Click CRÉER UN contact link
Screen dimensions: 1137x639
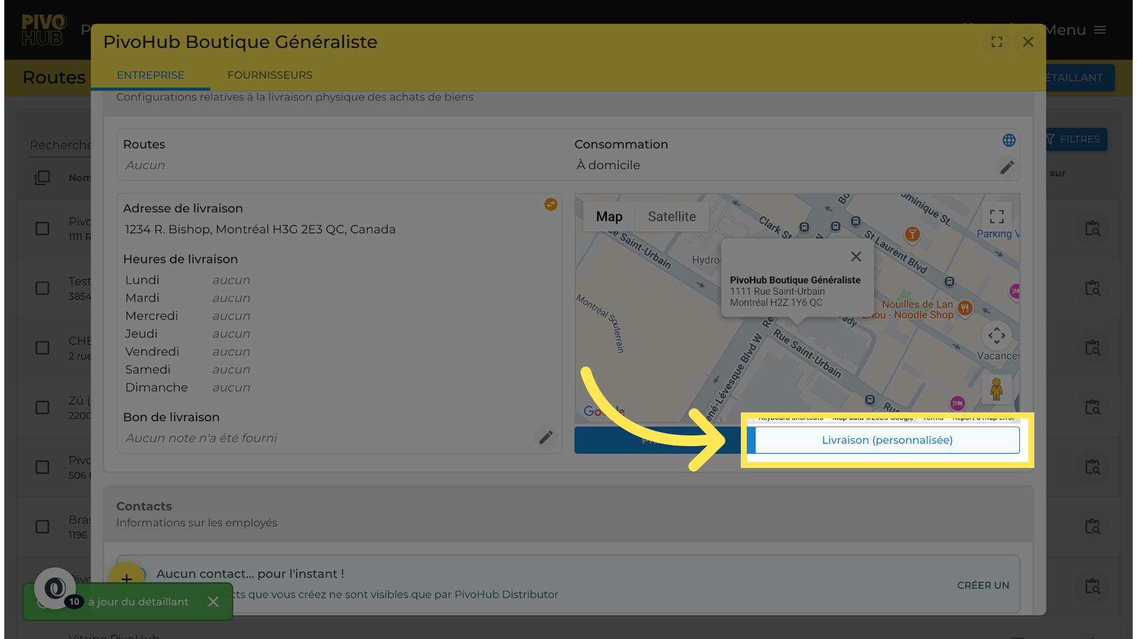(x=983, y=585)
